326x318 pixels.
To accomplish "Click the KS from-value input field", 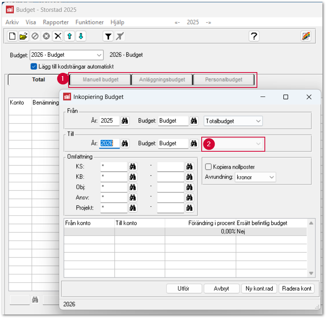I will [x=114, y=167].
